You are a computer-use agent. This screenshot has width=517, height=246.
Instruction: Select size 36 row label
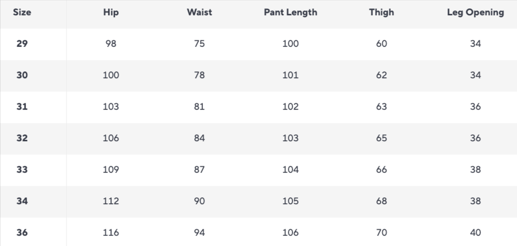tap(22, 233)
